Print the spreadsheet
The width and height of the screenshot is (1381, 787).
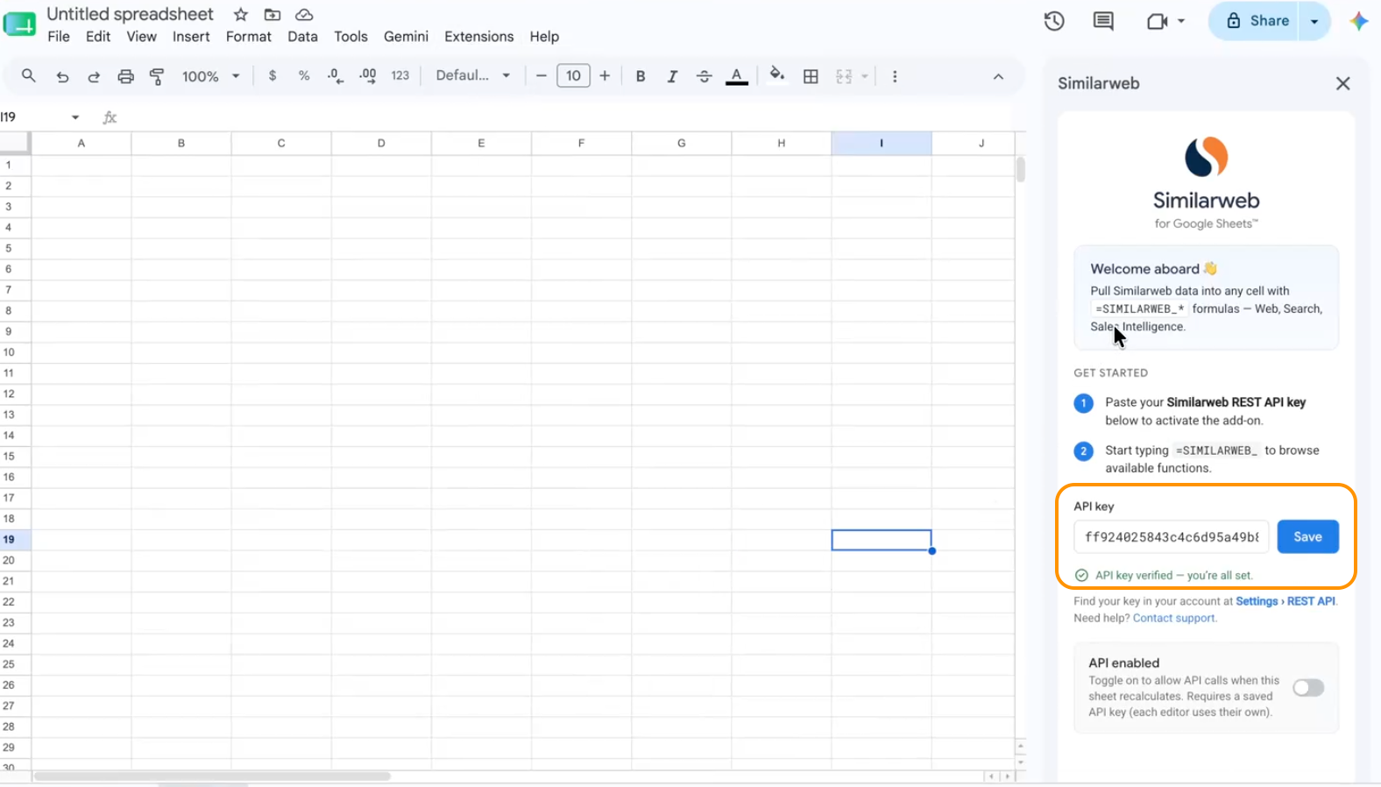tap(125, 76)
